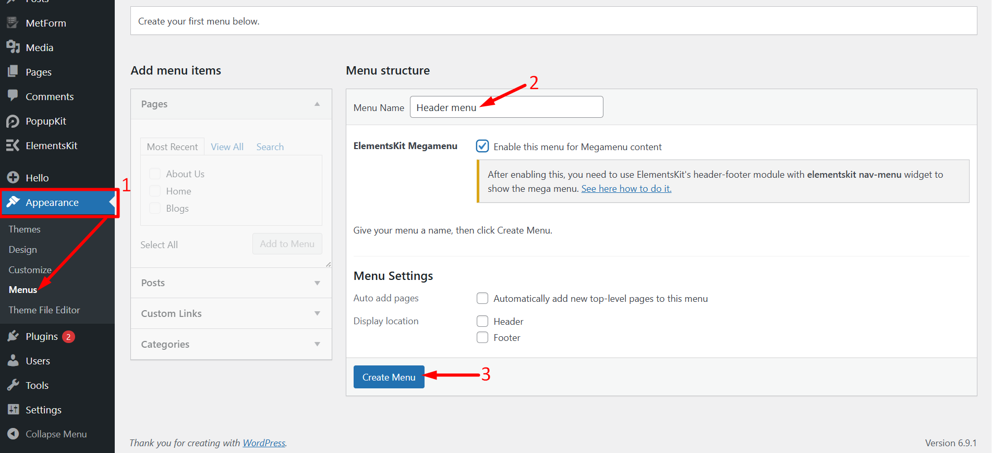Click the Menu Name input field
The height and width of the screenshot is (453, 992).
tap(506, 107)
